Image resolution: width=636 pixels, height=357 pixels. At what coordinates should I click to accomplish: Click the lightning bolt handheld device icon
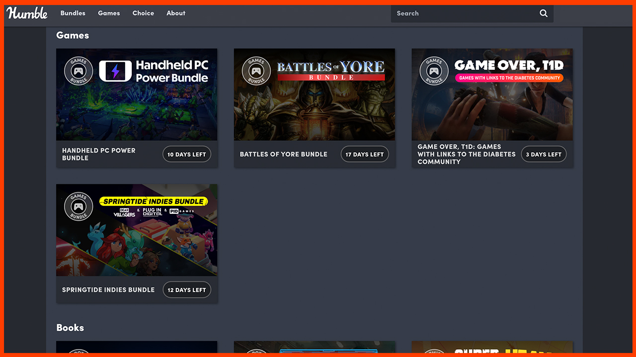pyautogui.click(x=115, y=71)
